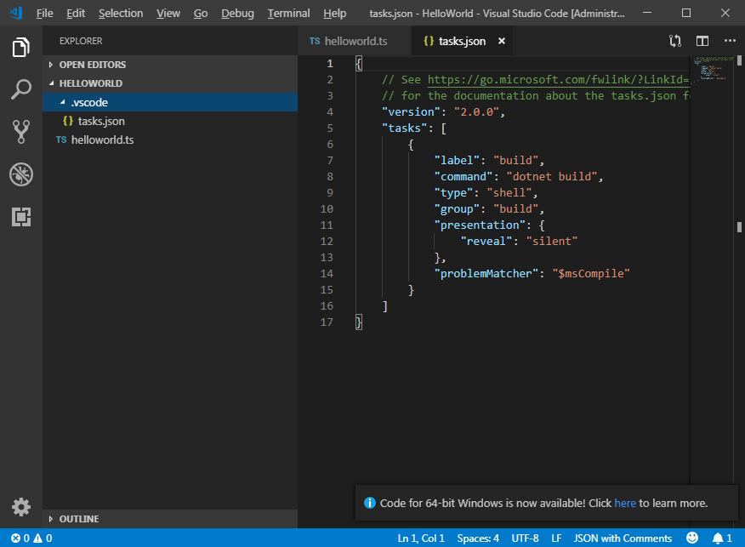745x547 pixels.
Task: Click the editor minimap preview
Action: click(714, 68)
